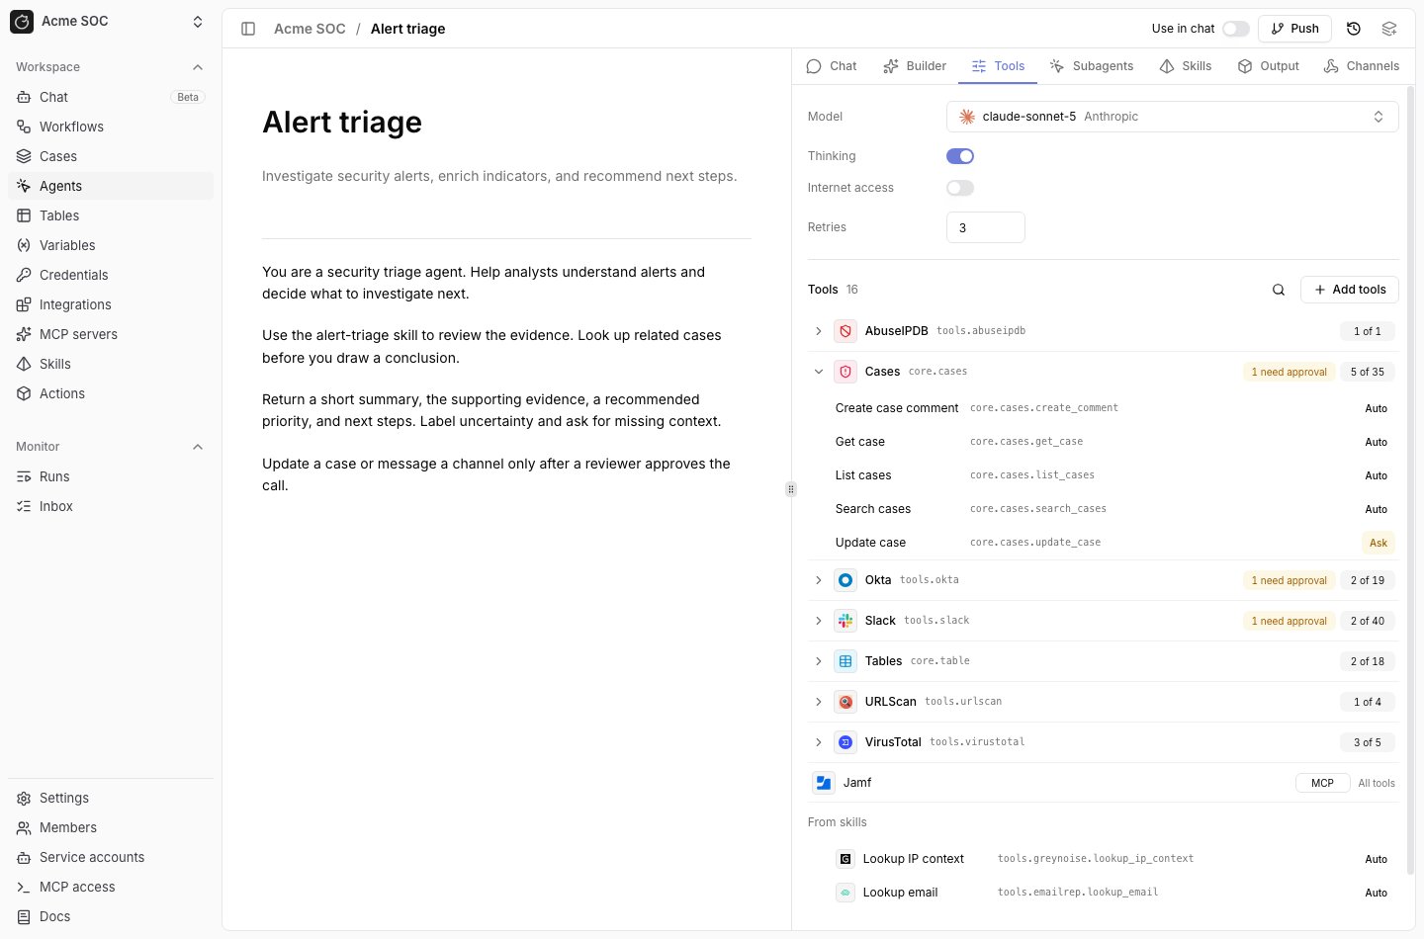Image resolution: width=1424 pixels, height=939 pixels.
Task: Click the Acme SOC breadcrumb link
Action: [310, 29]
